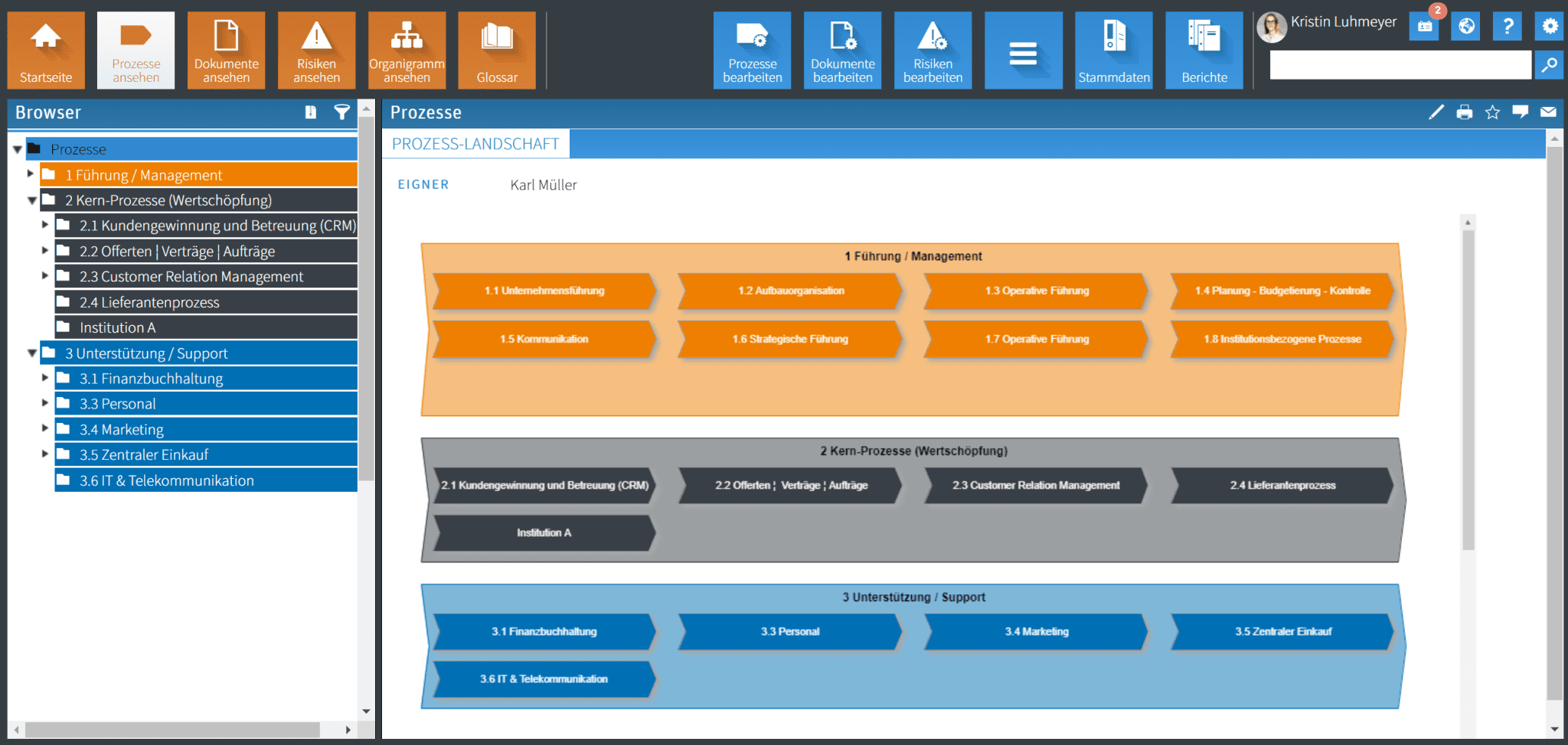This screenshot has height=745, width=1568.
Task: Send by email using envelope icon
Action: (1548, 112)
